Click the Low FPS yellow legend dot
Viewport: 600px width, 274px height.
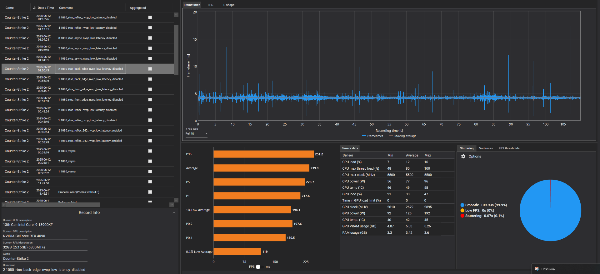[x=462, y=210]
